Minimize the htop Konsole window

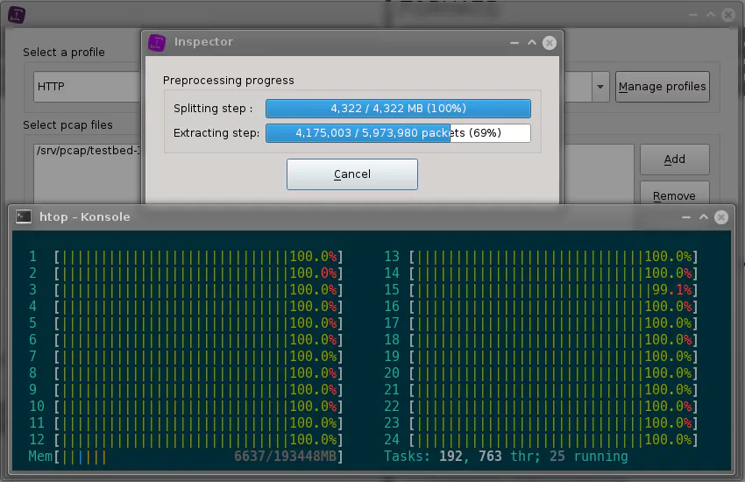(685, 217)
